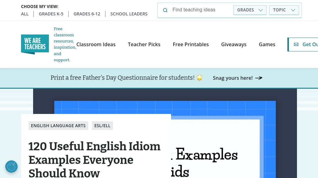Click the TOPIC dropdown chevron arrow
The width and height of the screenshot is (318, 178).
(293, 10)
